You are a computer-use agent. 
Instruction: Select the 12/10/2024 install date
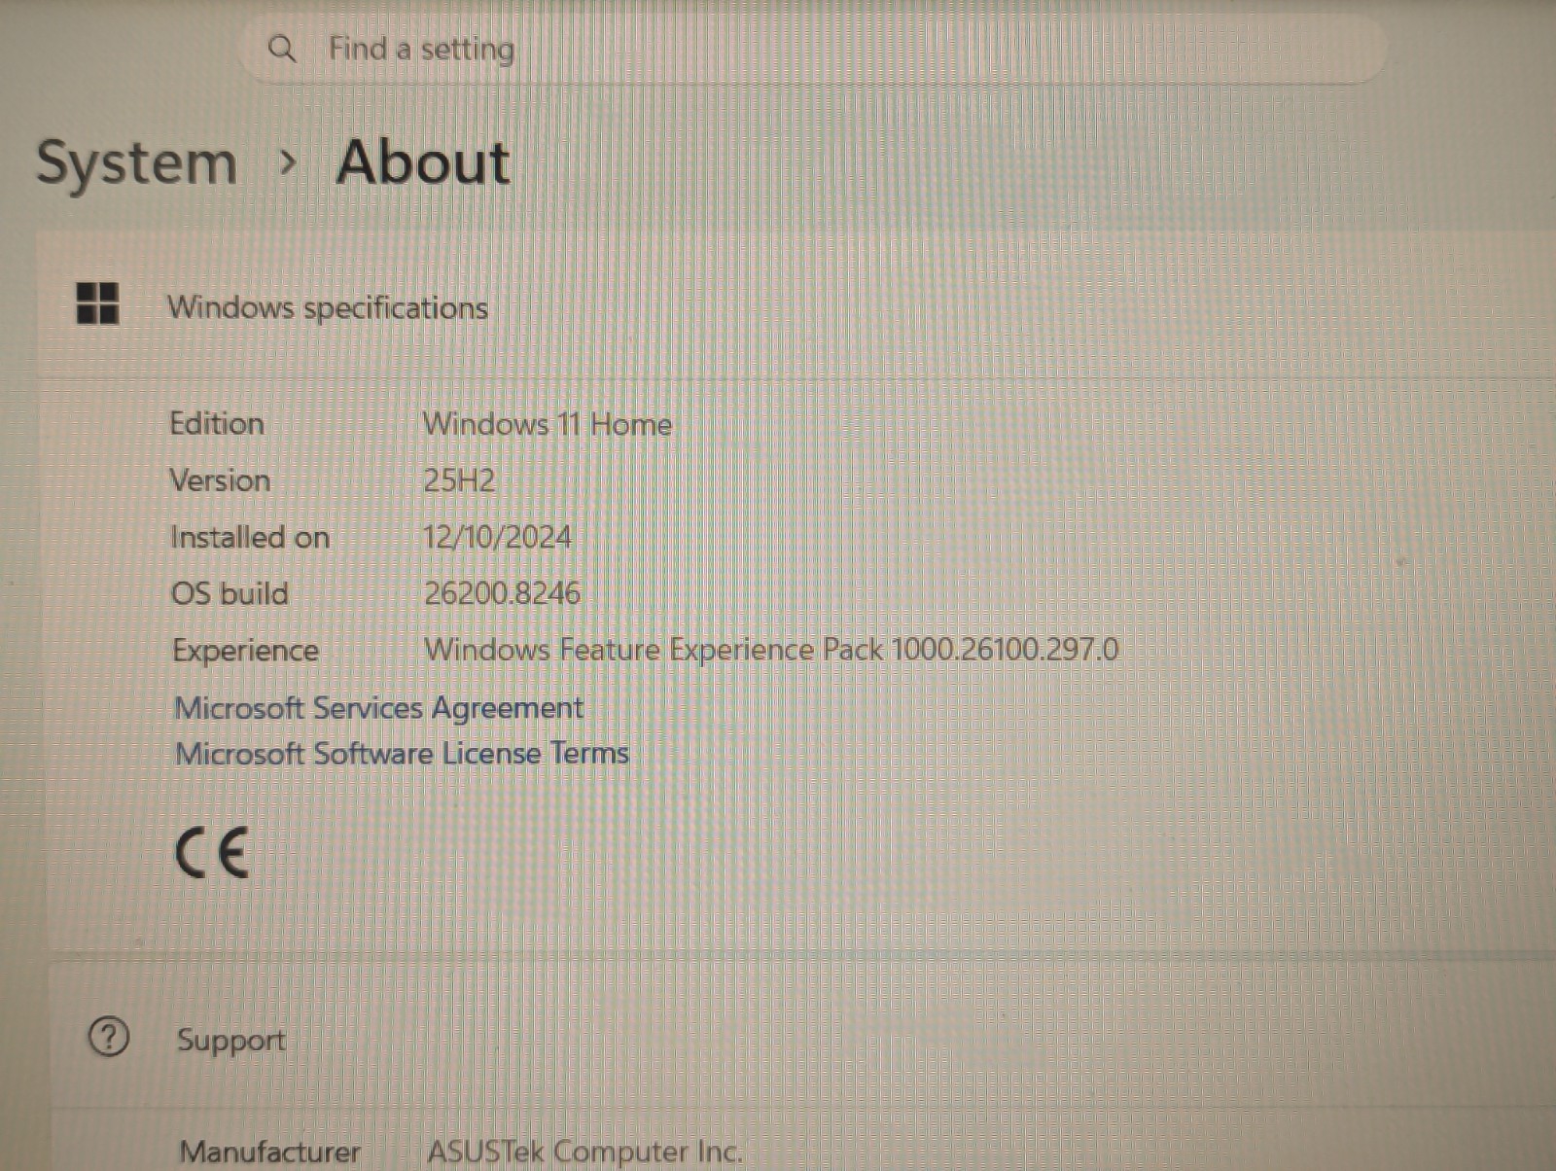497,536
